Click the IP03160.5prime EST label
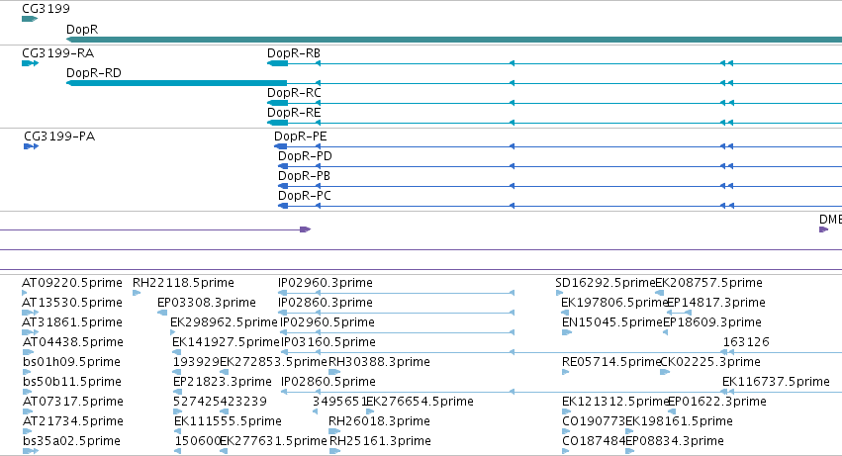The height and width of the screenshot is (456, 842). (x=328, y=342)
